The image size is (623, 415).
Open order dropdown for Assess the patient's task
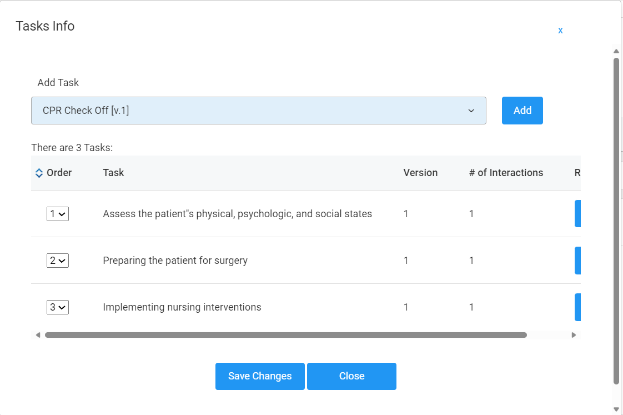[58, 214]
